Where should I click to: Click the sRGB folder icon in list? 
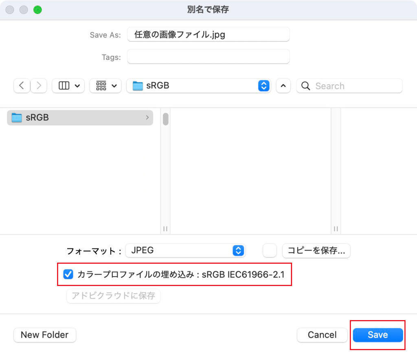tap(17, 118)
